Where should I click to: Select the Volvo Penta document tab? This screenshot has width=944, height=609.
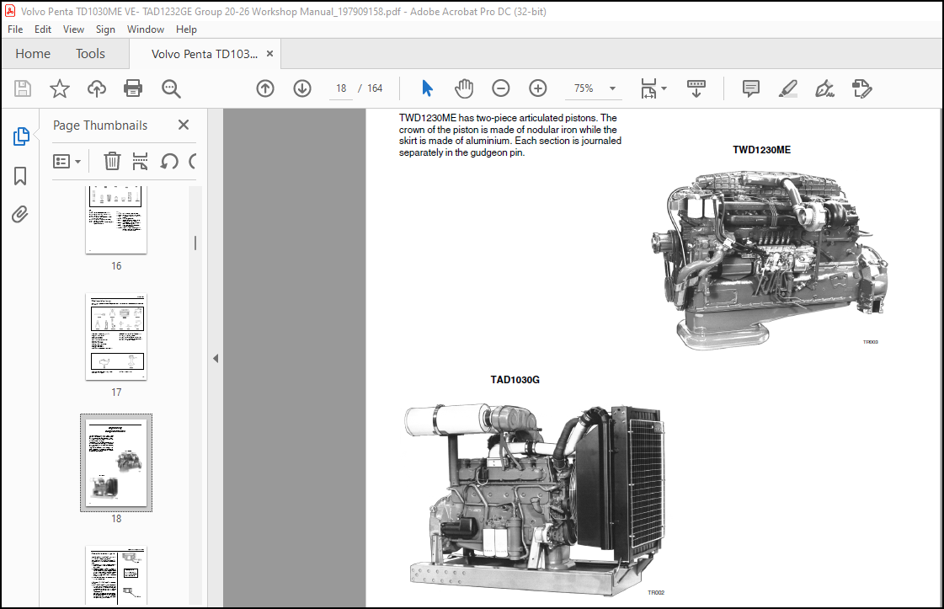point(205,54)
